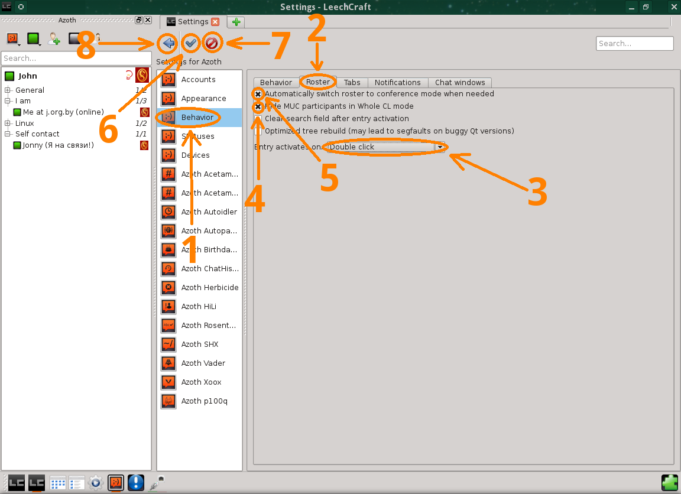This screenshot has width=681, height=494.
Task: Open Azoth SHX settings
Action: tap(199, 344)
